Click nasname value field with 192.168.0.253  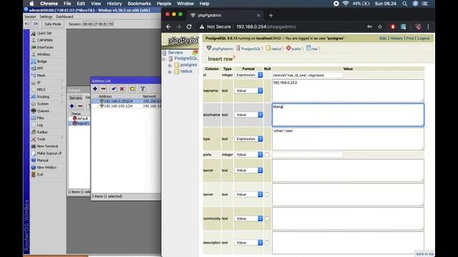coord(348,91)
